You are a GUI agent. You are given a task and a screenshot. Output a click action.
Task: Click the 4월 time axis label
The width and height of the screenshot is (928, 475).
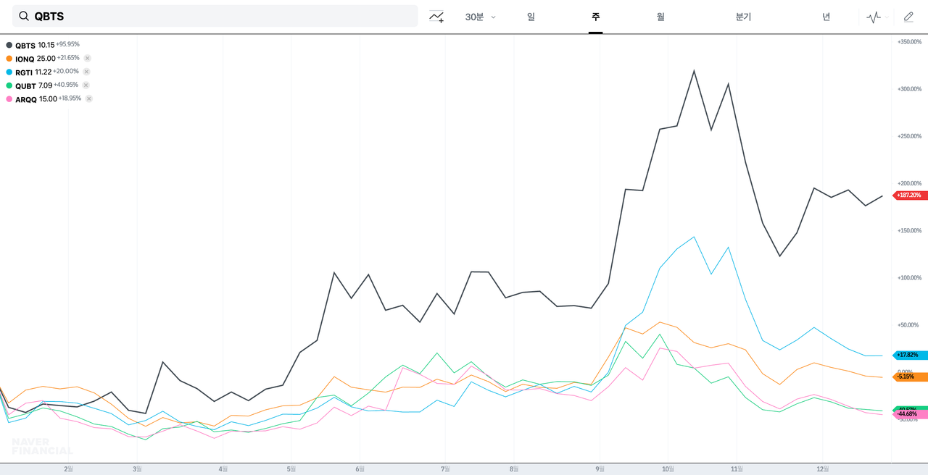[x=223, y=468]
